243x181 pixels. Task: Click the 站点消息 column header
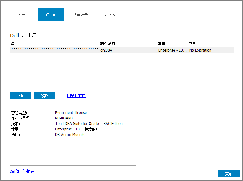[107, 43]
